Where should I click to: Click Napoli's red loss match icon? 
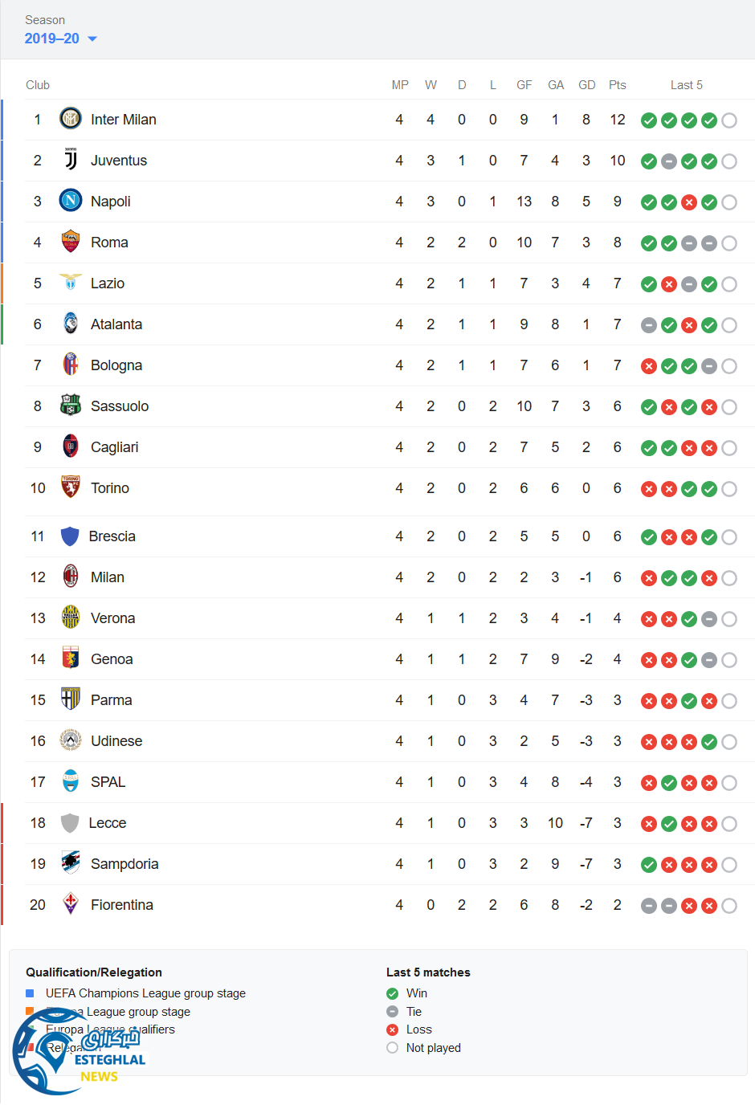[689, 202]
